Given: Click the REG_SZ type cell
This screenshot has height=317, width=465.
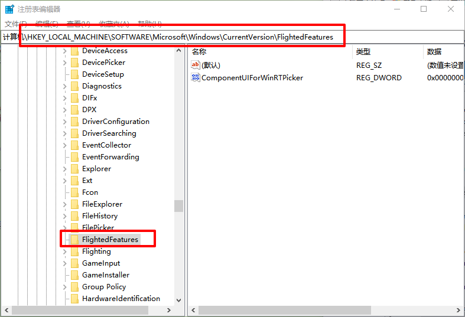Looking at the screenshot, I should pyautogui.click(x=369, y=65).
